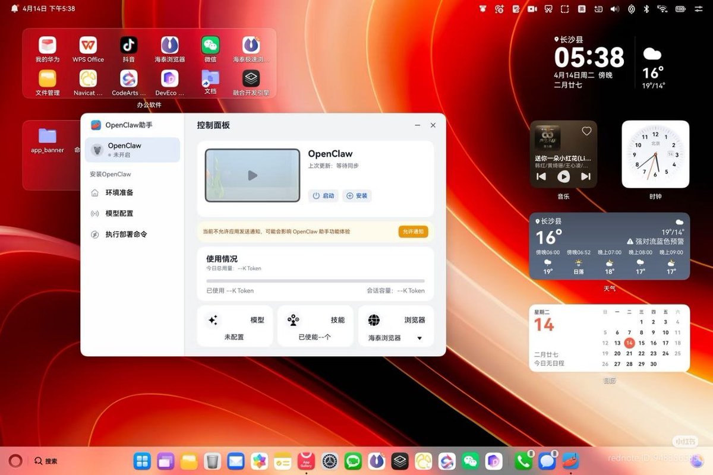713x475 pixels.
Task: Open the Phone app in the dock
Action: coord(523,461)
